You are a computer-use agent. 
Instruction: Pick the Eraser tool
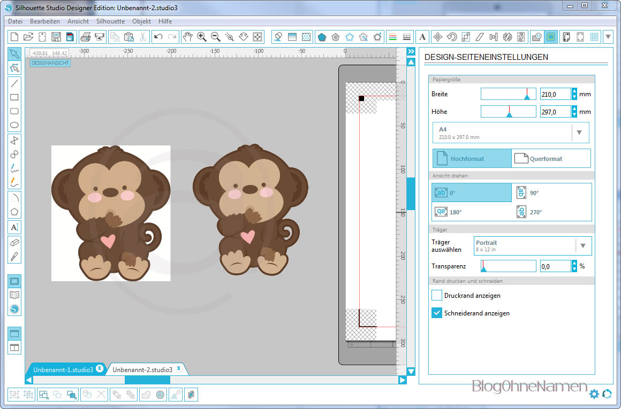[14, 242]
